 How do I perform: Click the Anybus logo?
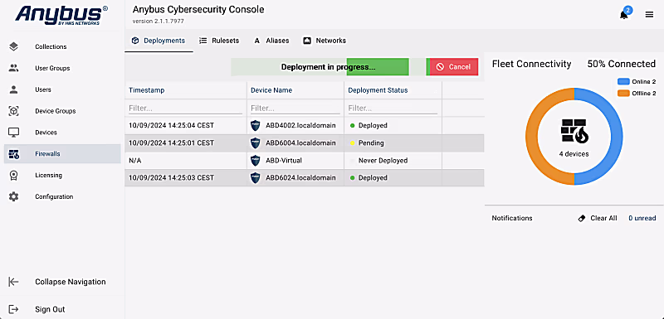pyautogui.click(x=61, y=15)
